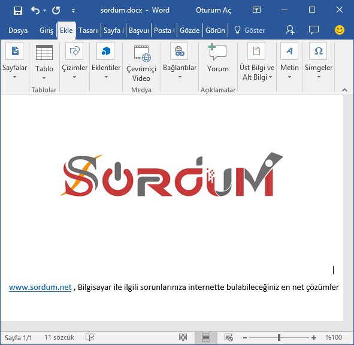The height and width of the screenshot is (345, 354).
Task: Switch to Web Layout view
Action: (x=228, y=338)
